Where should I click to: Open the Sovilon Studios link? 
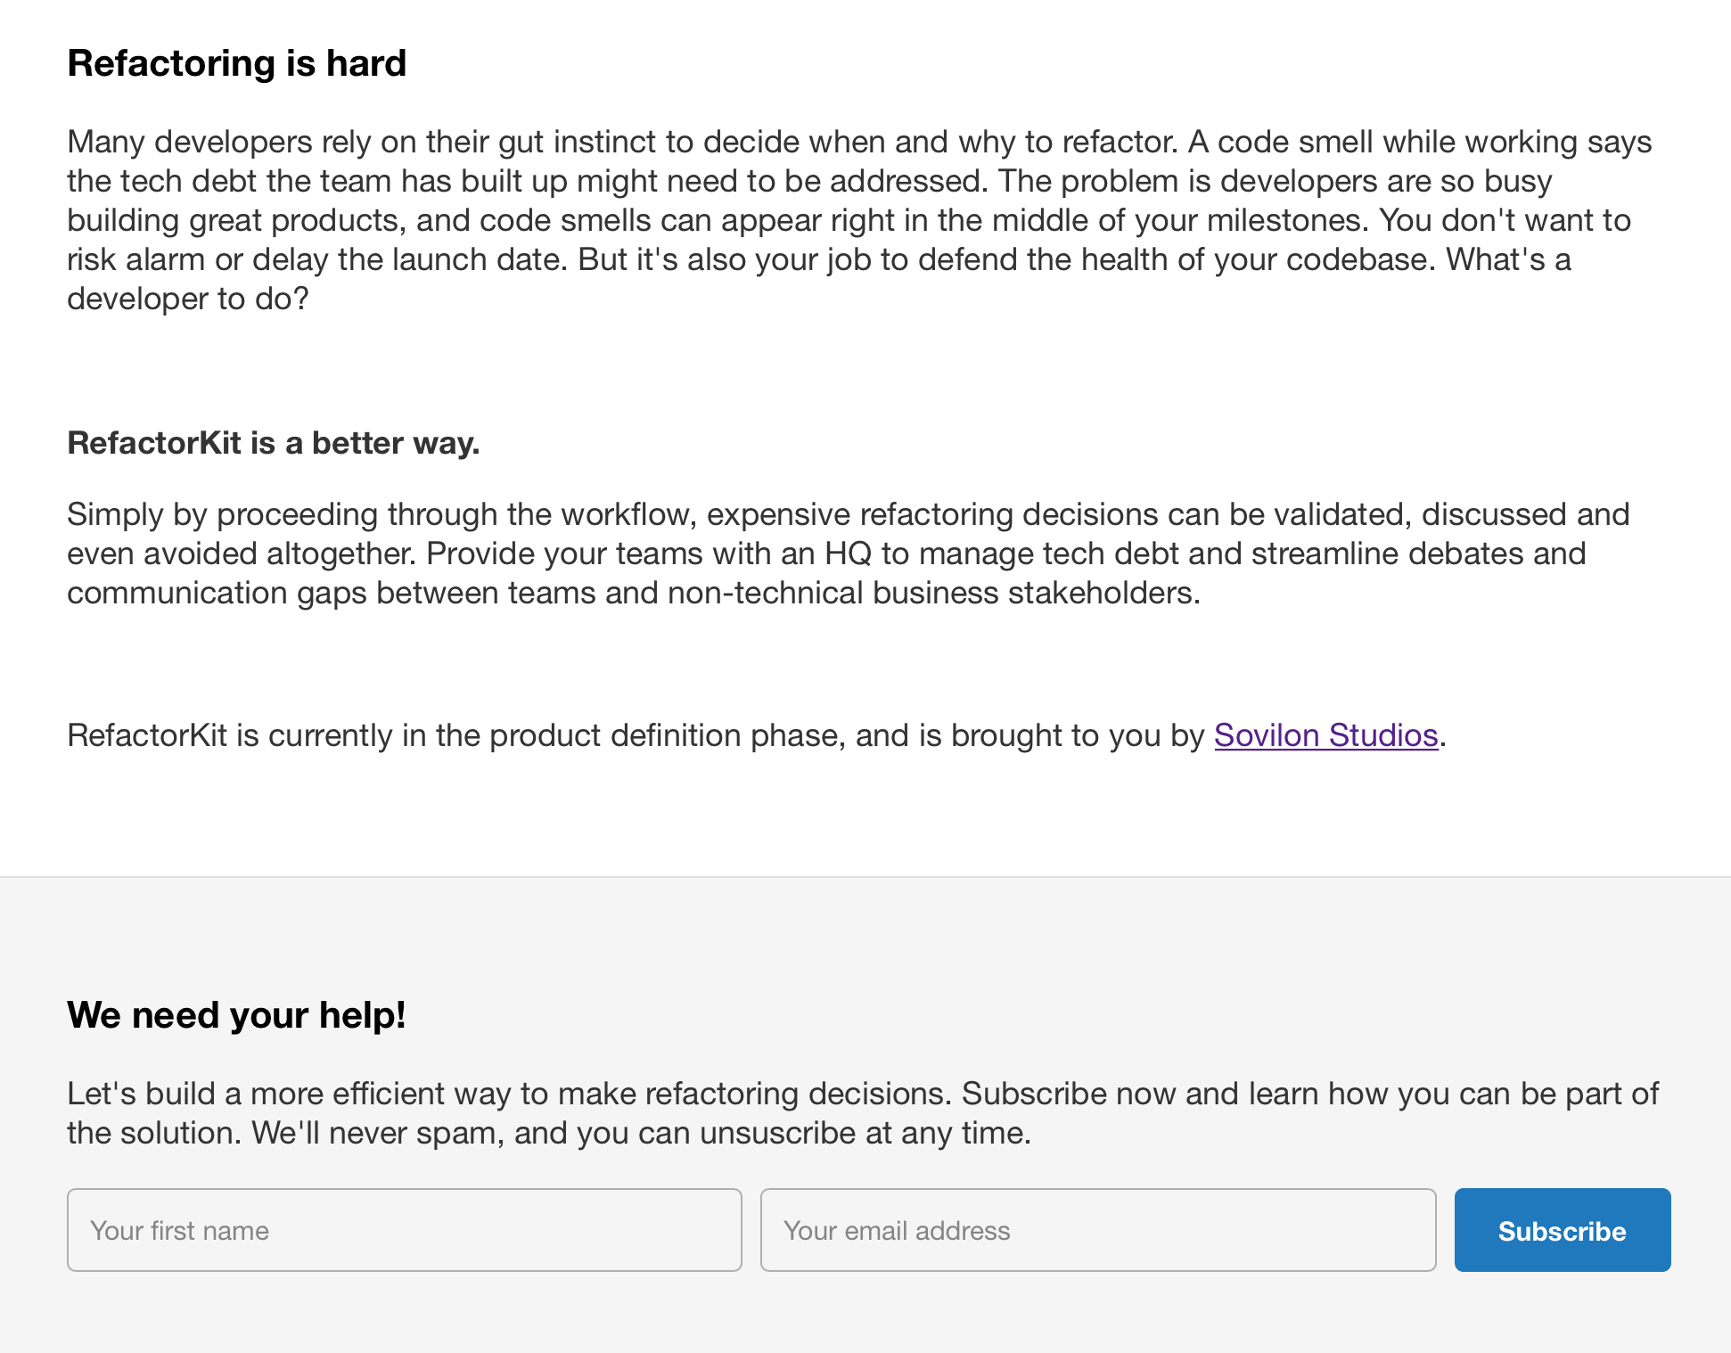coord(1325,735)
